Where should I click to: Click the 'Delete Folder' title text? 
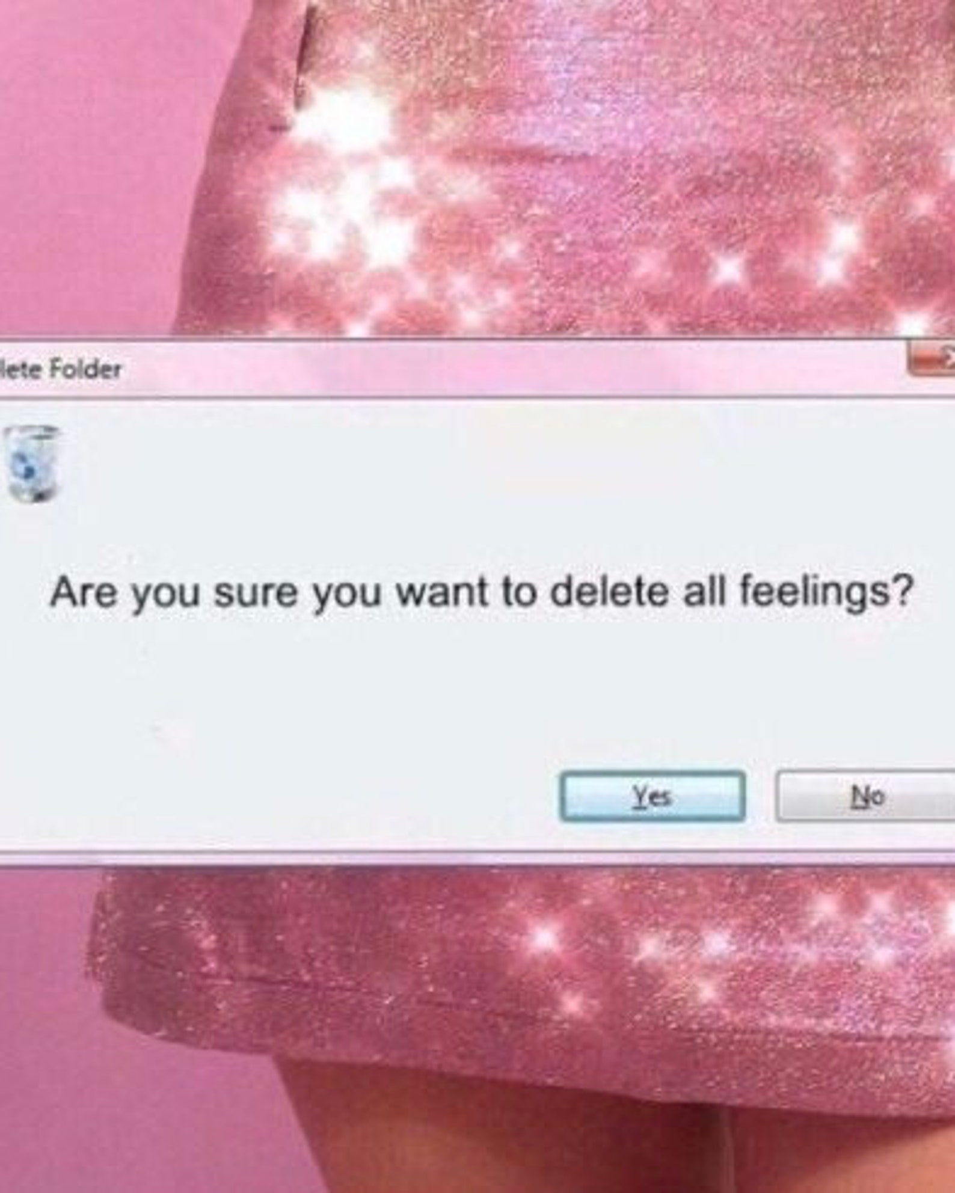(60, 369)
